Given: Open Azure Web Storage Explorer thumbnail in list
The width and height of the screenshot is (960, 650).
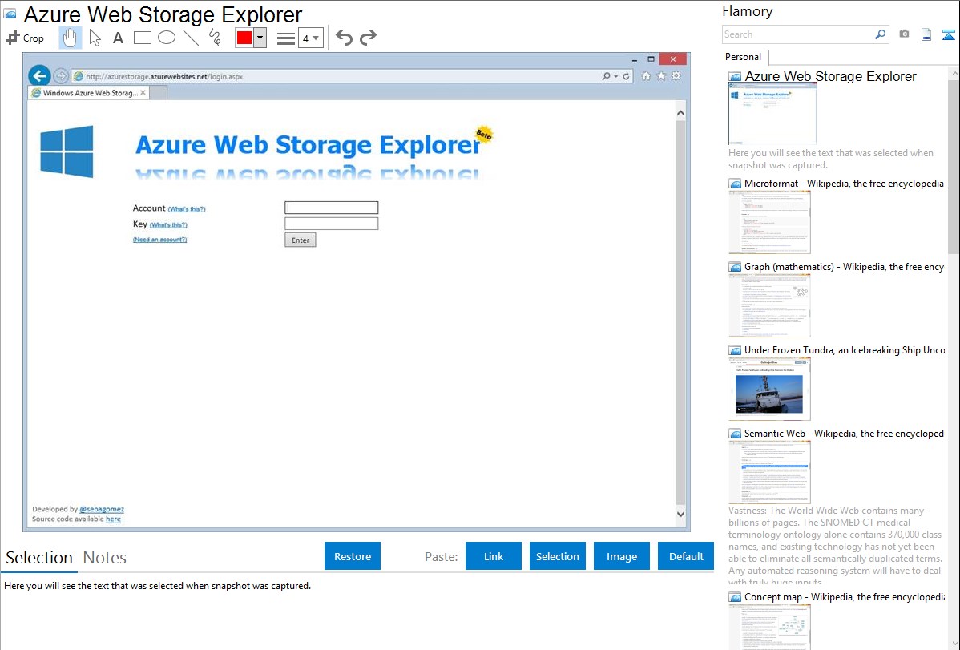Looking at the screenshot, I should click(772, 115).
